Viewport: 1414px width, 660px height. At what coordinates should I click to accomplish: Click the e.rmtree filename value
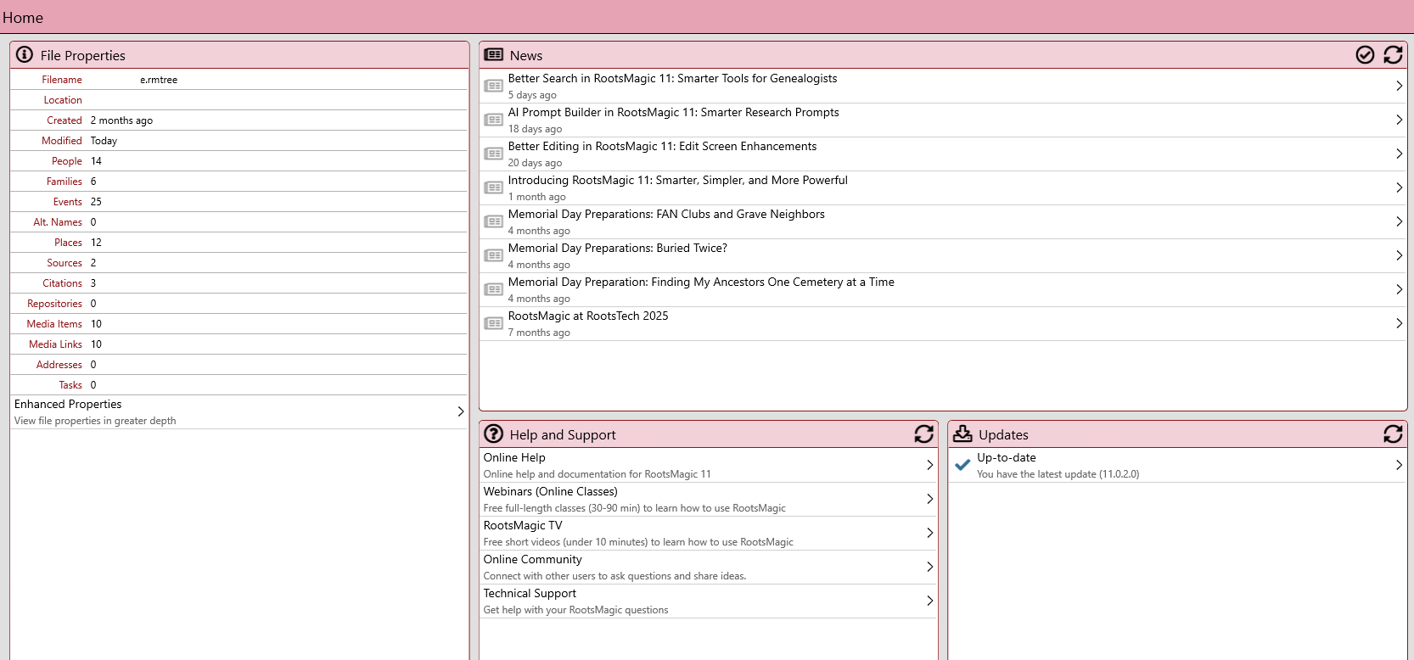coord(159,80)
